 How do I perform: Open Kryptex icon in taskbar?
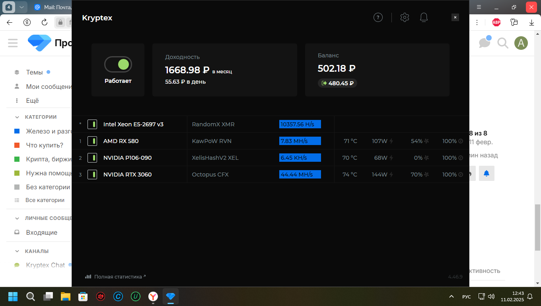pyautogui.click(x=171, y=296)
